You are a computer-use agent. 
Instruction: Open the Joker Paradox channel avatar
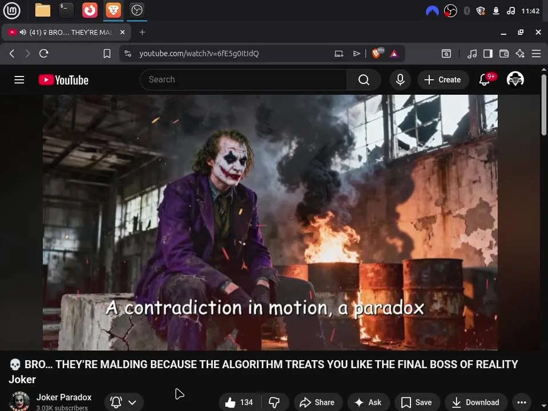19,401
